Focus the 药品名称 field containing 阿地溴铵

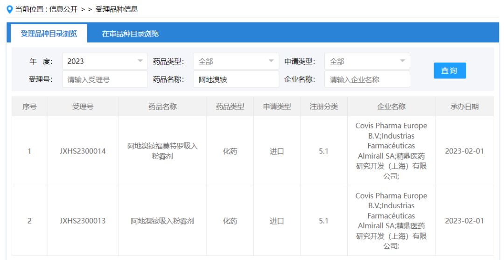(236, 79)
